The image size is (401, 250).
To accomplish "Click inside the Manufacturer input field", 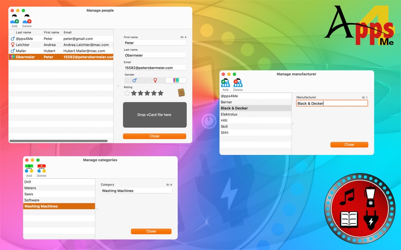I will point(332,103).
